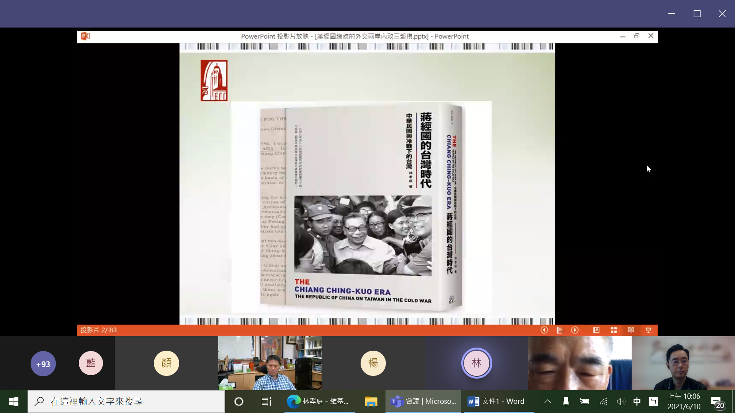The height and width of the screenshot is (413, 735).
Task: Select participant avatar 藍
Action: click(x=91, y=363)
